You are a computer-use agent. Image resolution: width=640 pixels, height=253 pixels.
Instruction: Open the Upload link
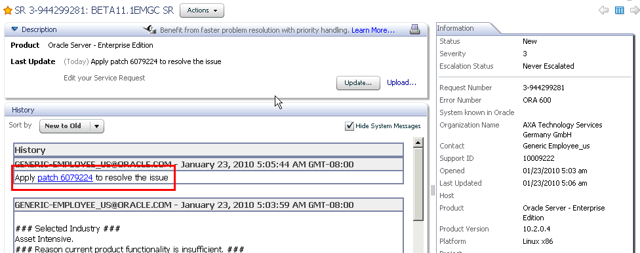pyautogui.click(x=401, y=82)
